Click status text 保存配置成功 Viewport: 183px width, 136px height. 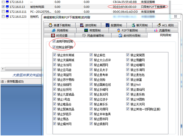(15, 81)
